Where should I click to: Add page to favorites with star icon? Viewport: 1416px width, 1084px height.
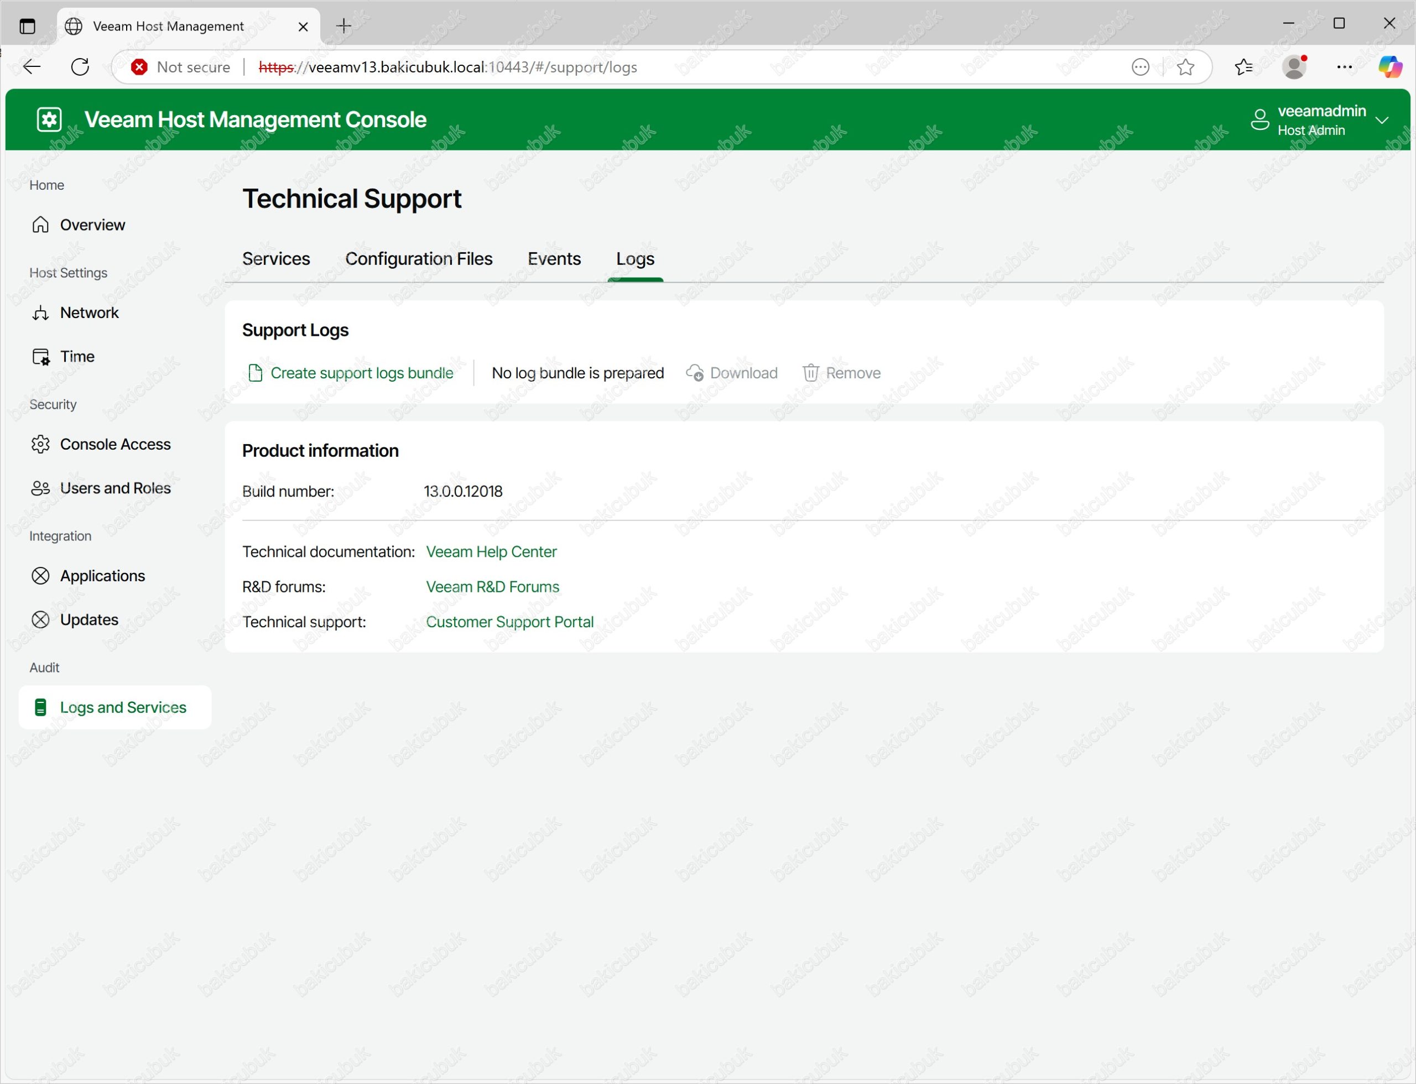tap(1185, 67)
